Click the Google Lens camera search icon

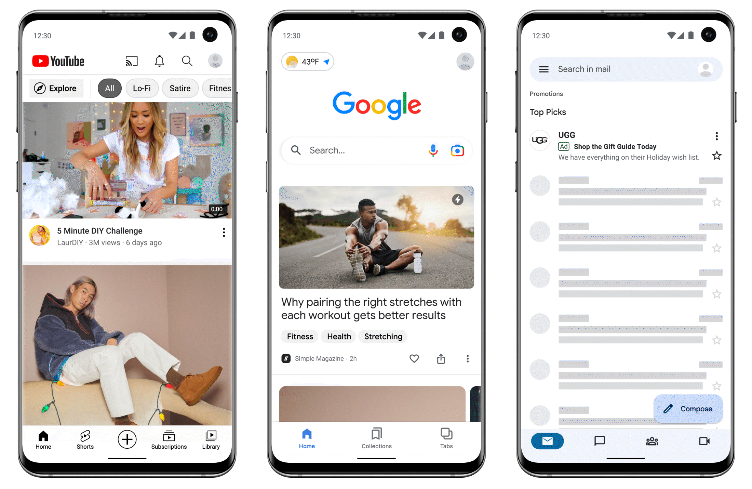point(457,150)
